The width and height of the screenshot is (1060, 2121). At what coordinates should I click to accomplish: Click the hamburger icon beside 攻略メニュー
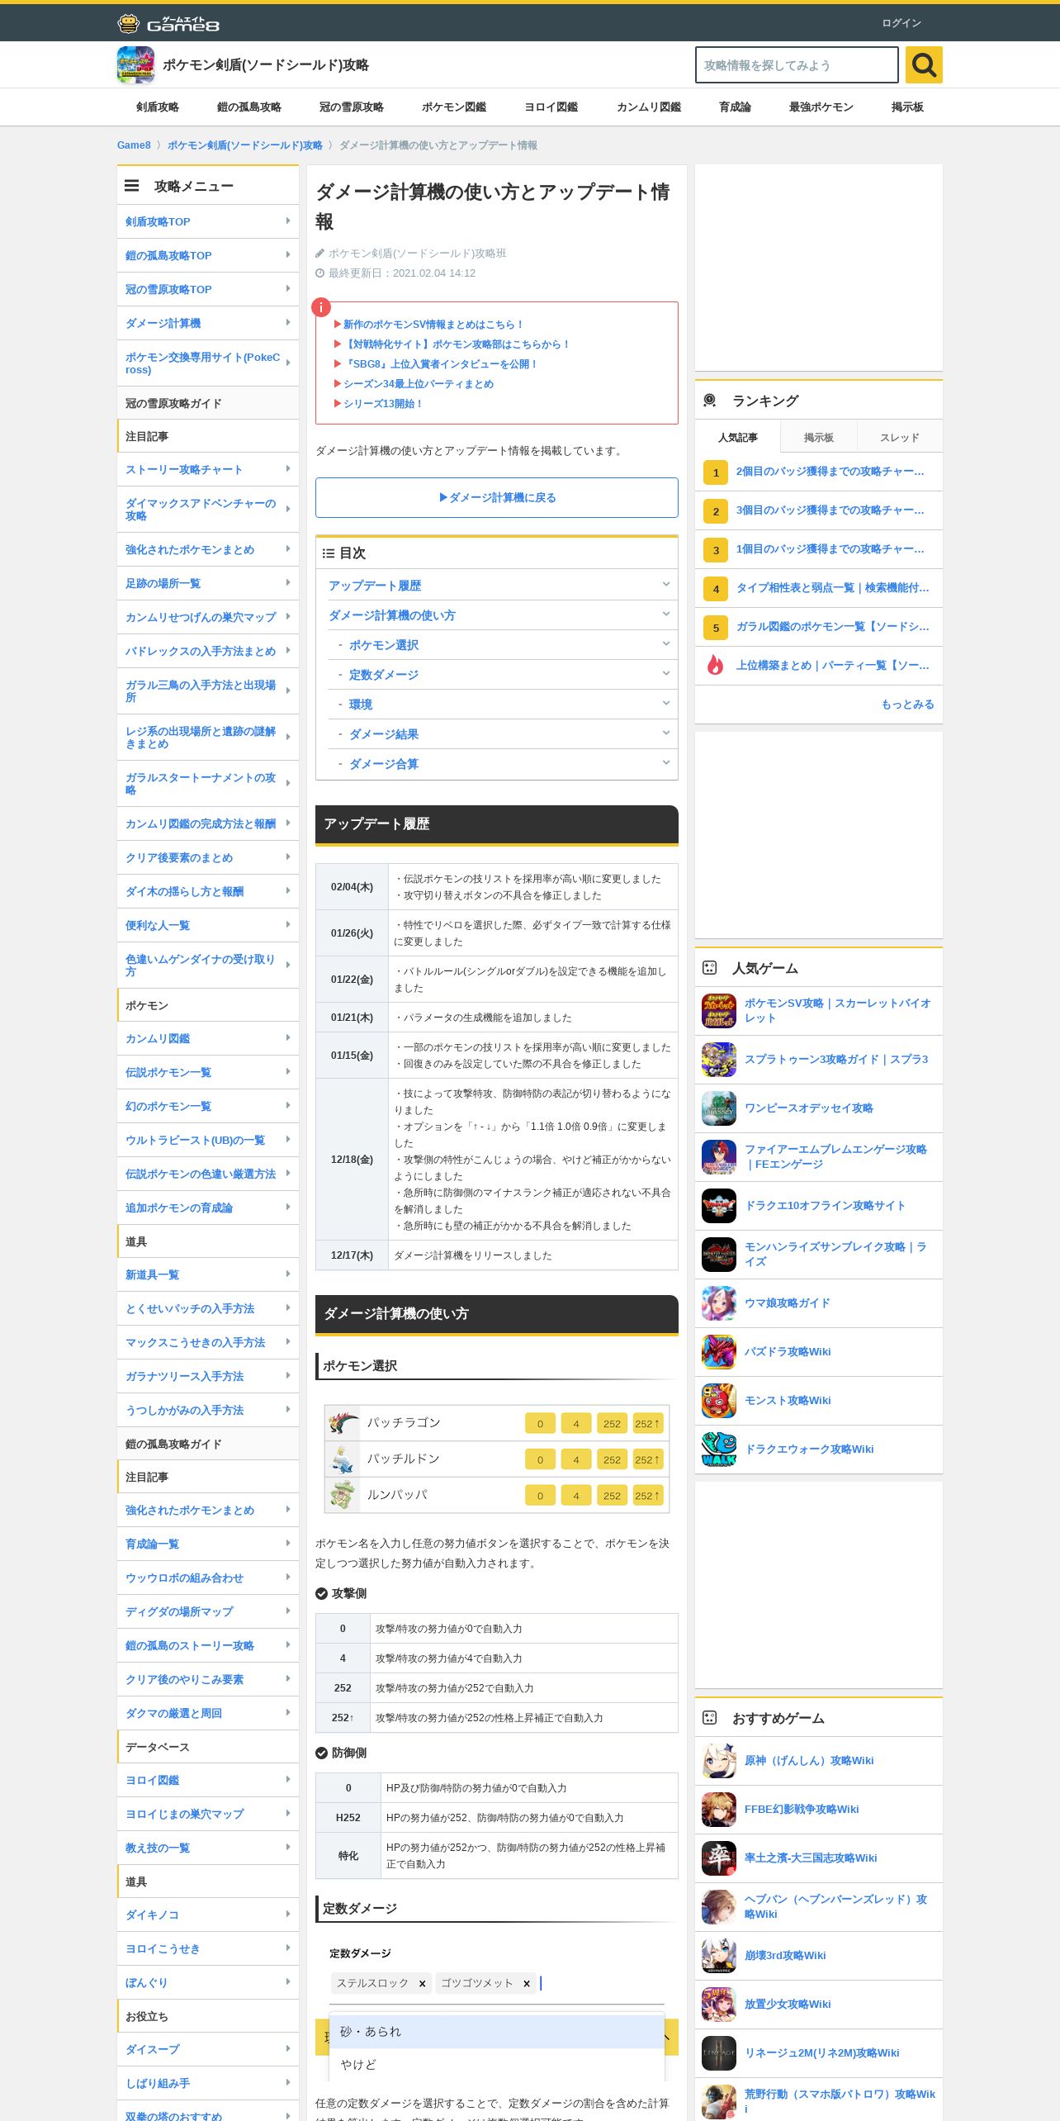[x=131, y=186]
